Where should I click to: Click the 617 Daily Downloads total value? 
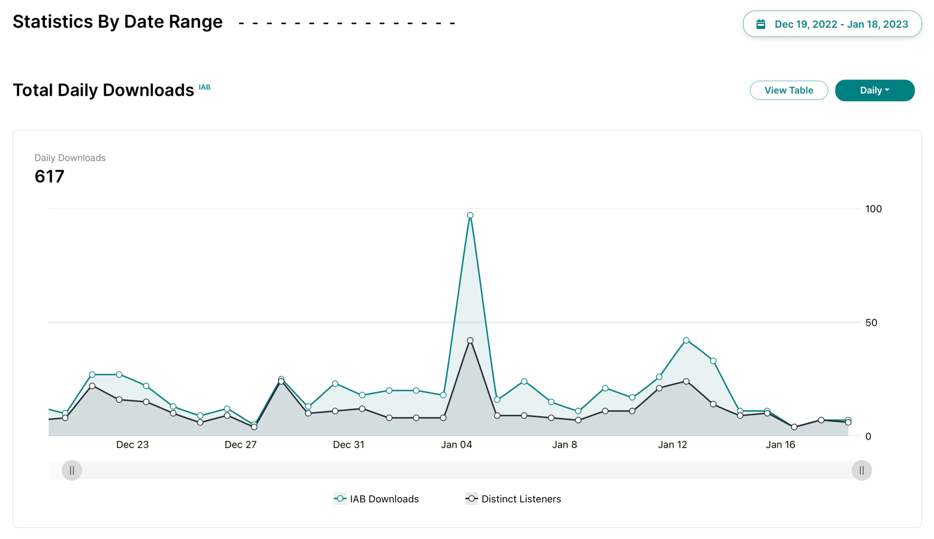(x=49, y=177)
